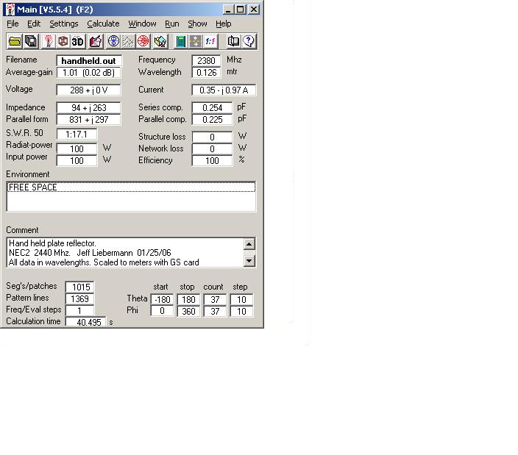Click the open file folder icon
This screenshot has height=455, width=518.
(x=15, y=41)
